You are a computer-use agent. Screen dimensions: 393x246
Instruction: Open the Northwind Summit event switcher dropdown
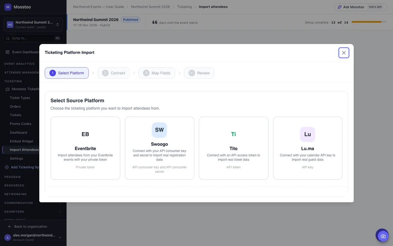click(33, 25)
